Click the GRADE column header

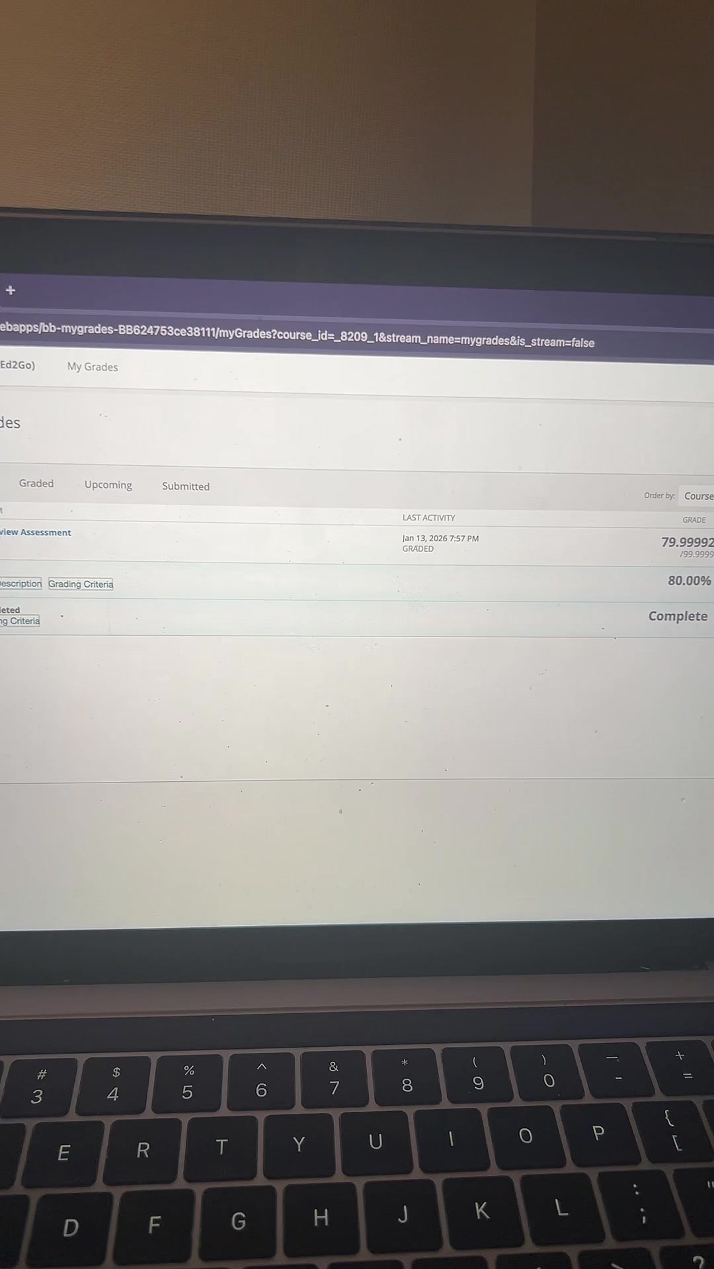(x=694, y=520)
